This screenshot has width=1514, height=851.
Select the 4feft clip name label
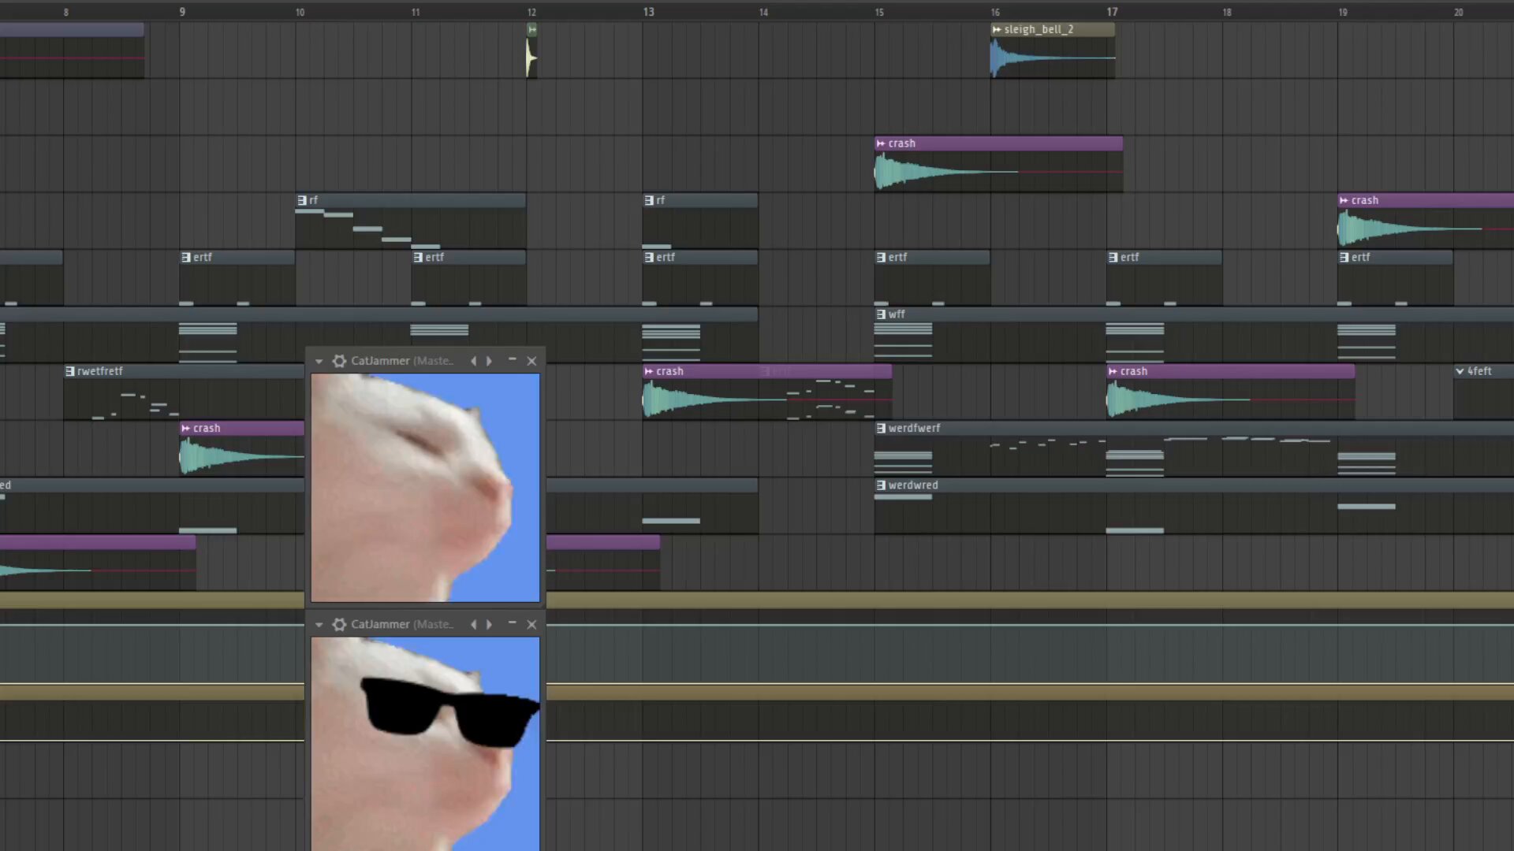pyautogui.click(x=1479, y=371)
